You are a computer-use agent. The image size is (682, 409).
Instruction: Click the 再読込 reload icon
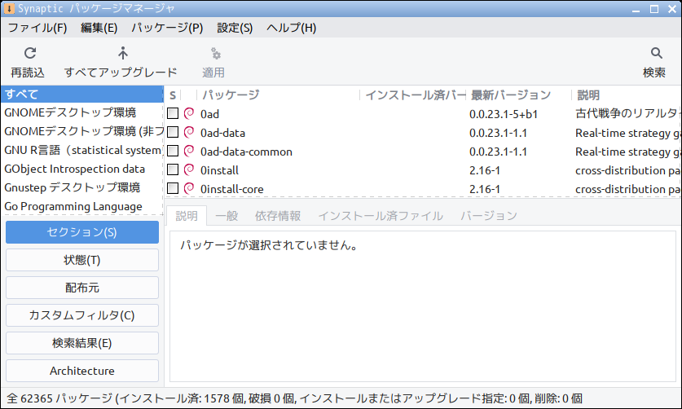tap(29, 53)
